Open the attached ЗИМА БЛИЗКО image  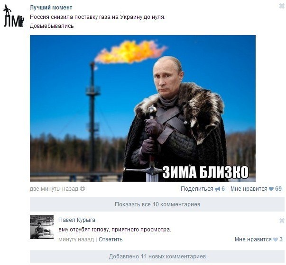143,108
